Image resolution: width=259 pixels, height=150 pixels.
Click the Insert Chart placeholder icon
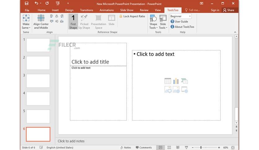point(176,81)
